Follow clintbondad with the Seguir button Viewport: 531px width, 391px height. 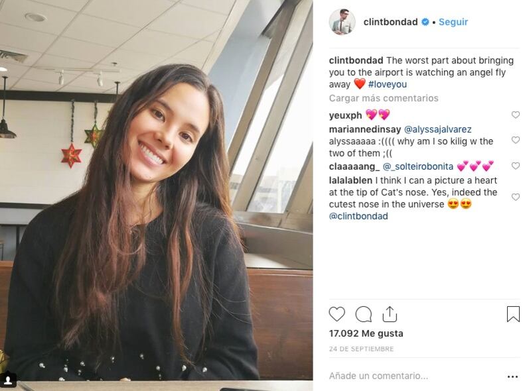click(x=453, y=22)
